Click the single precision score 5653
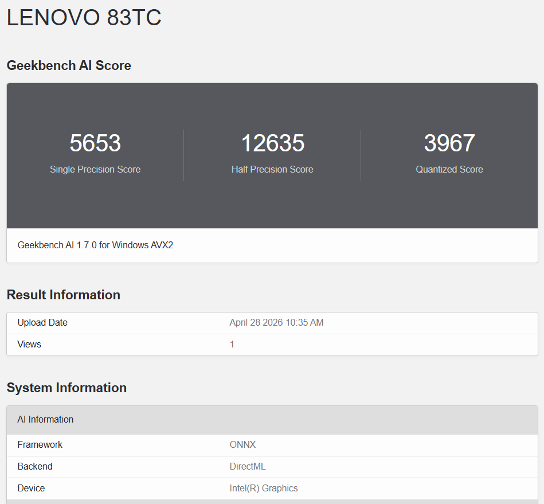This screenshot has height=504, width=544. [95, 143]
